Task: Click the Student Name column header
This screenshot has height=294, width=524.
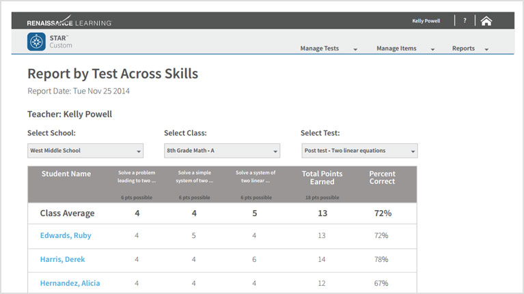Action: [x=66, y=174]
